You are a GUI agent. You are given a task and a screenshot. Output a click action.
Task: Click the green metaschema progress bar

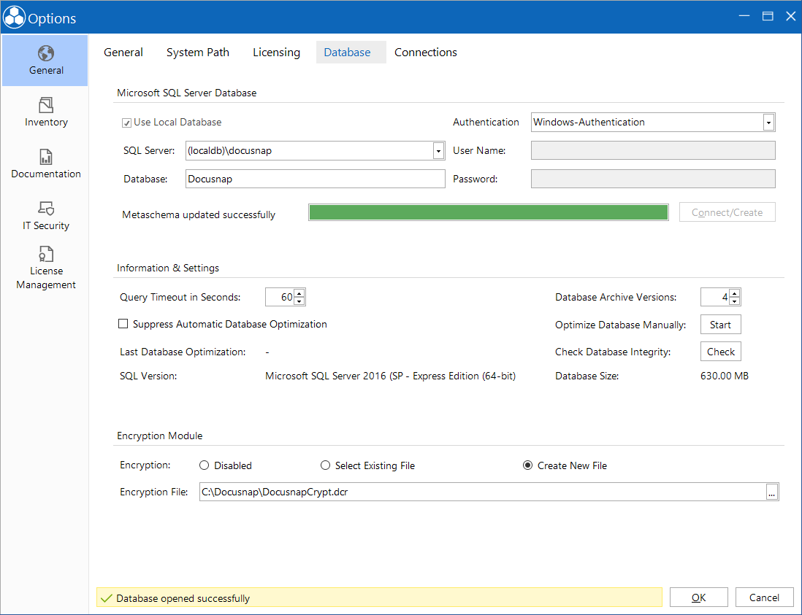[489, 212]
